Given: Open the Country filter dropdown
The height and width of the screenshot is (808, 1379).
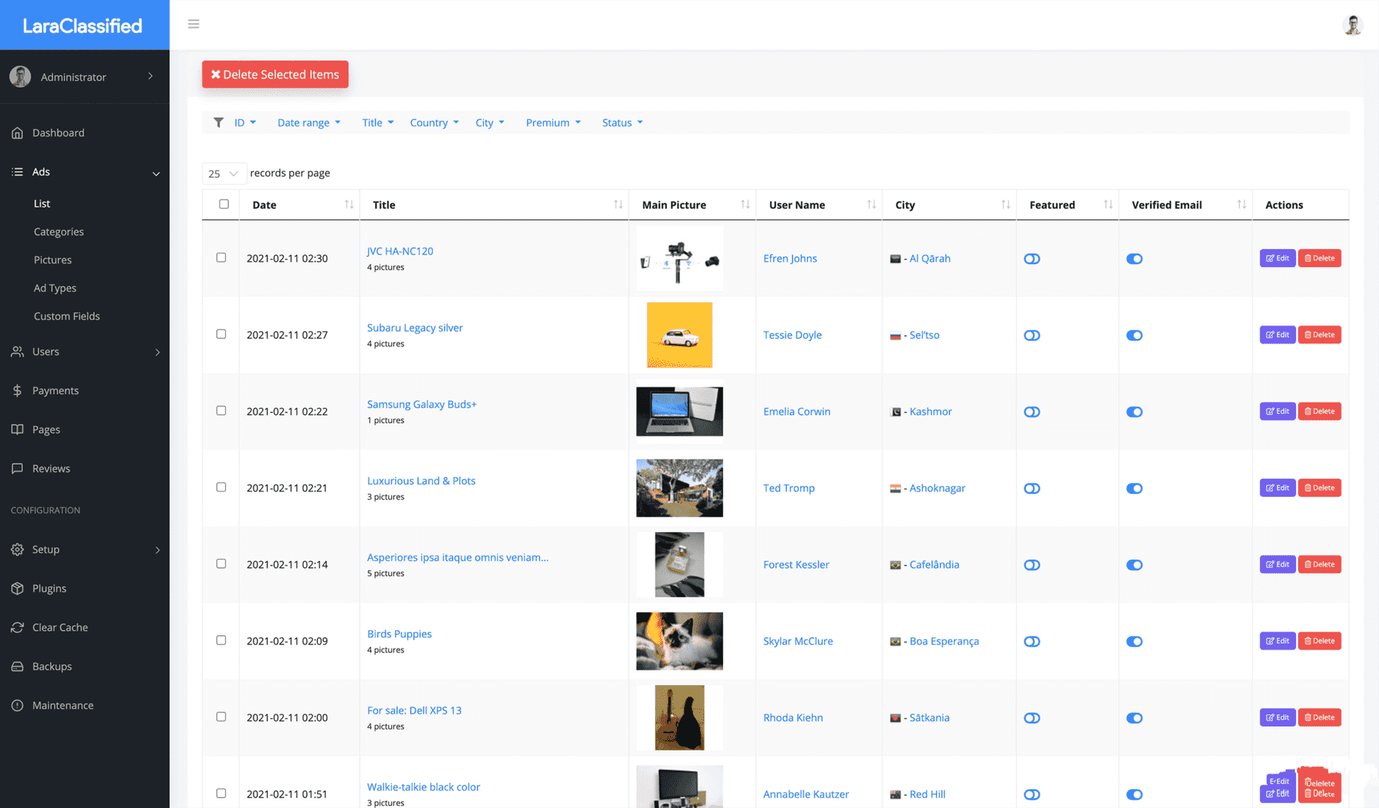Looking at the screenshot, I should tap(434, 123).
